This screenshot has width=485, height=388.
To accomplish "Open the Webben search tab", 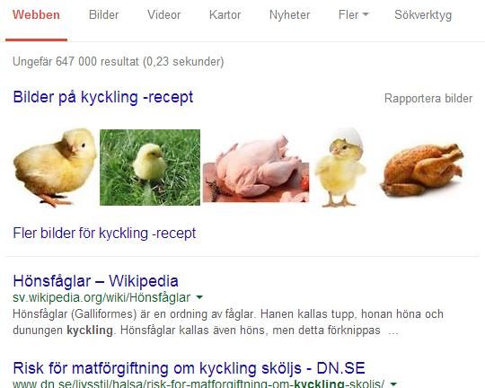I will [x=36, y=15].
